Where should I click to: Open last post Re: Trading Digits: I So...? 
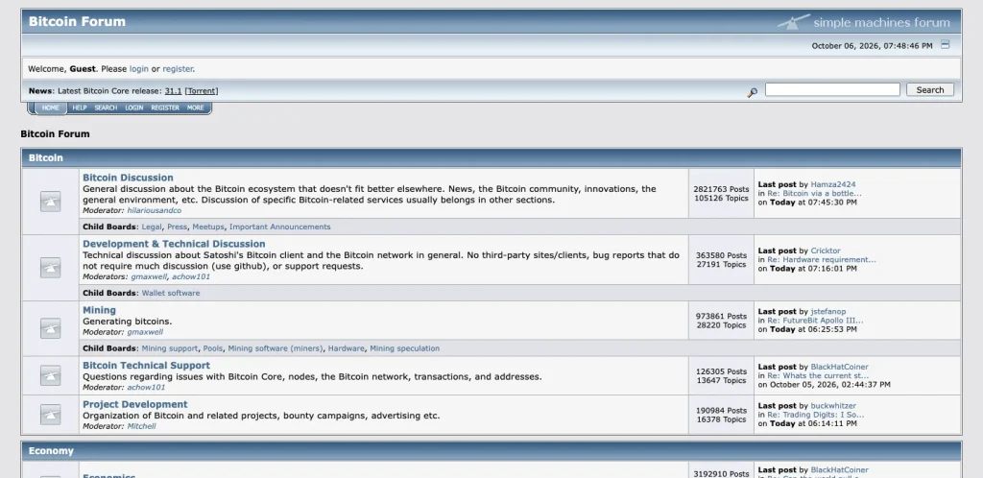tap(816, 415)
